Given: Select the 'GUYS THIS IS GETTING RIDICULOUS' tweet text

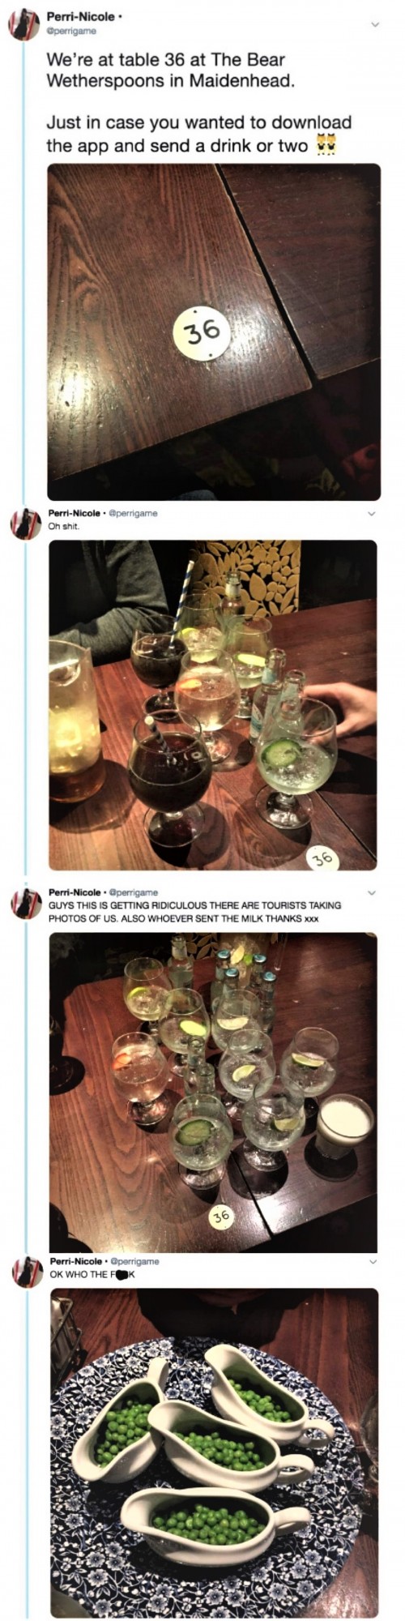Looking at the screenshot, I should tap(194, 911).
